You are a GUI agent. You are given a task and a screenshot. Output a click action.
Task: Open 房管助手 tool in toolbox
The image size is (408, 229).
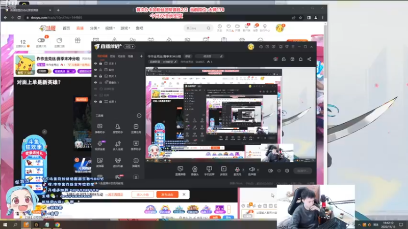118,129
